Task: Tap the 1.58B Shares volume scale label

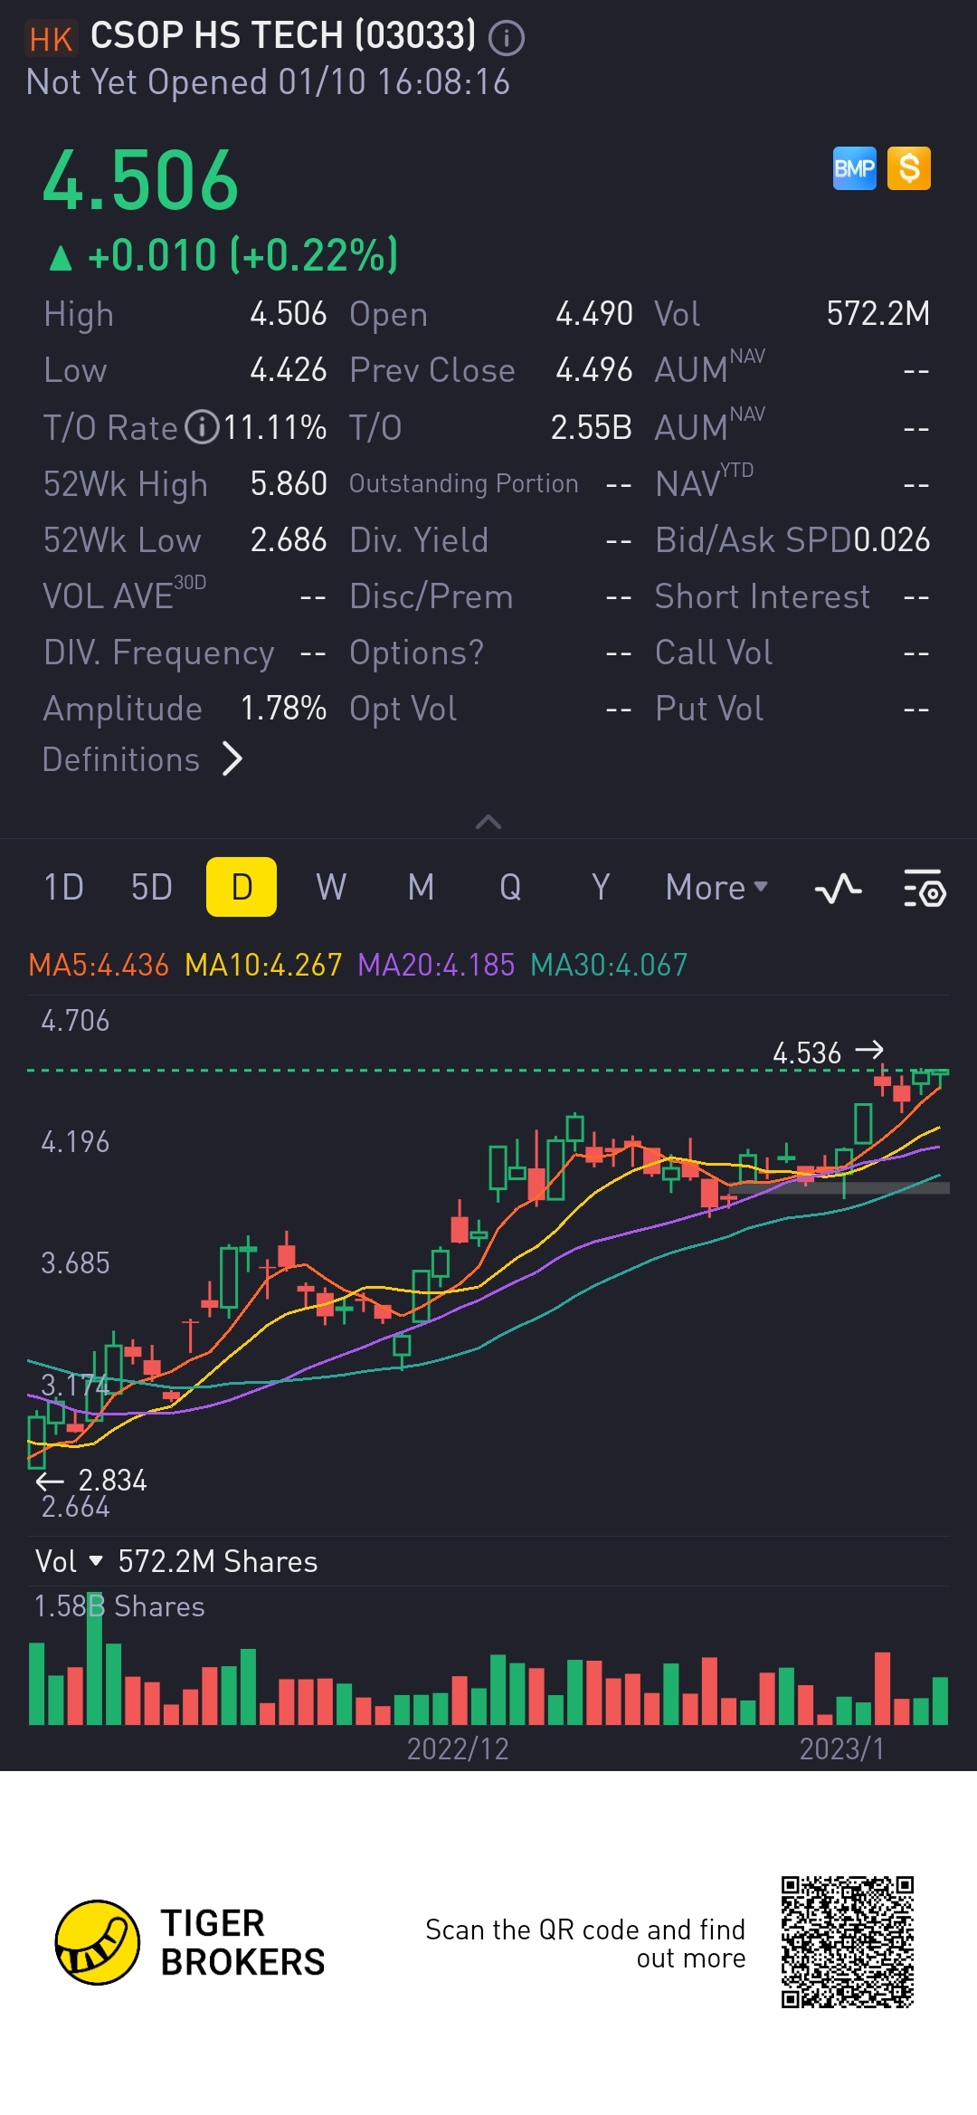Action: [x=119, y=1606]
